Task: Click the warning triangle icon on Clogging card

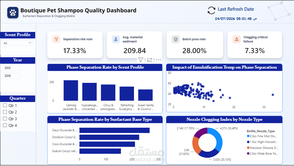Action: point(236,39)
